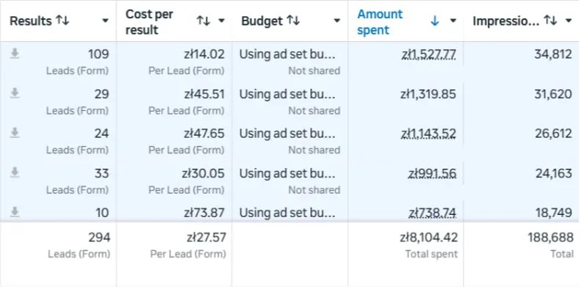This screenshot has width=581, height=289.
Task: Click the Cost per result header label
Action: (x=149, y=22)
